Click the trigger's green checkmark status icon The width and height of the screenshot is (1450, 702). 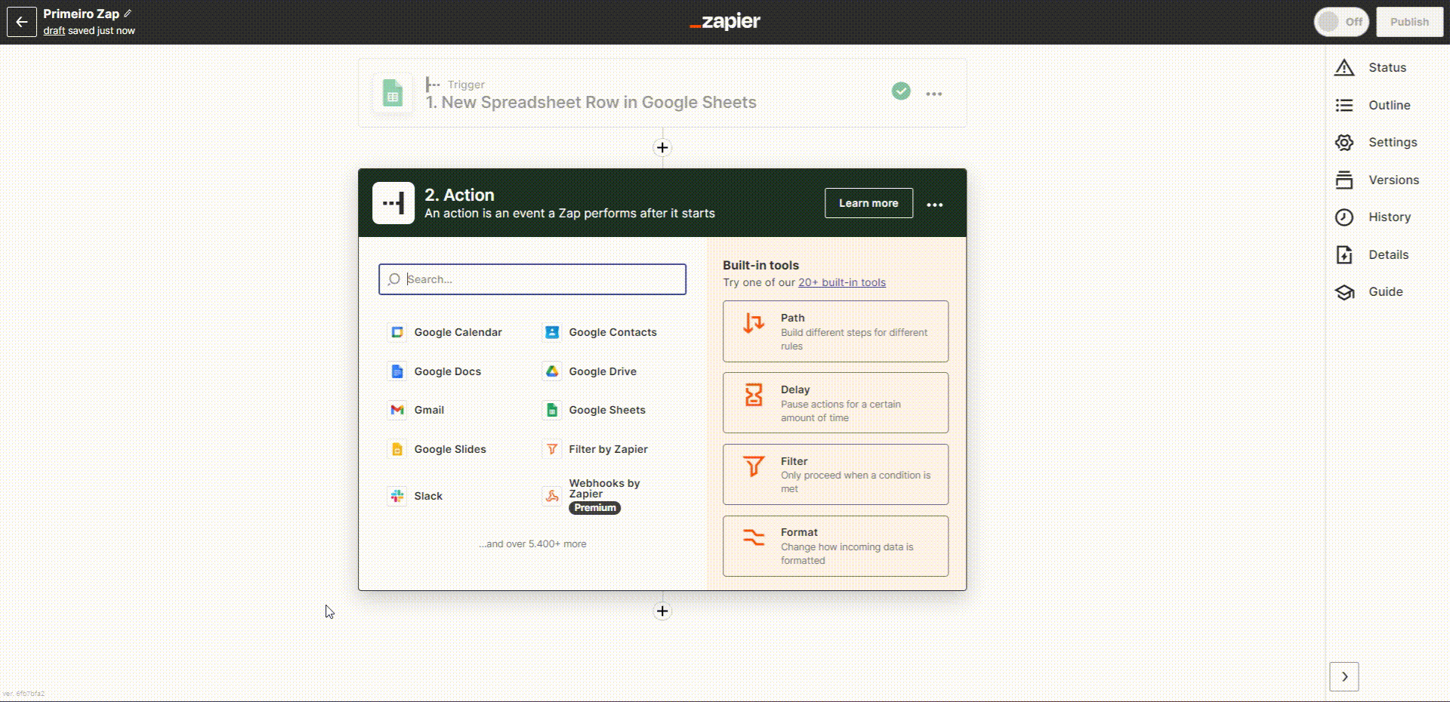click(x=901, y=91)
